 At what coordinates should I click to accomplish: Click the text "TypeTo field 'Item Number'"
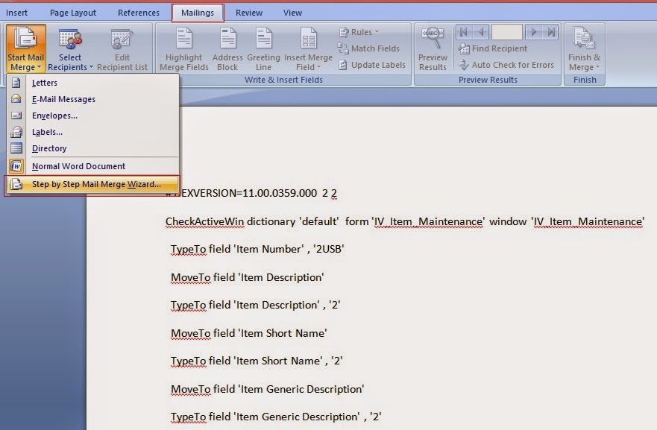pos(236,249)
